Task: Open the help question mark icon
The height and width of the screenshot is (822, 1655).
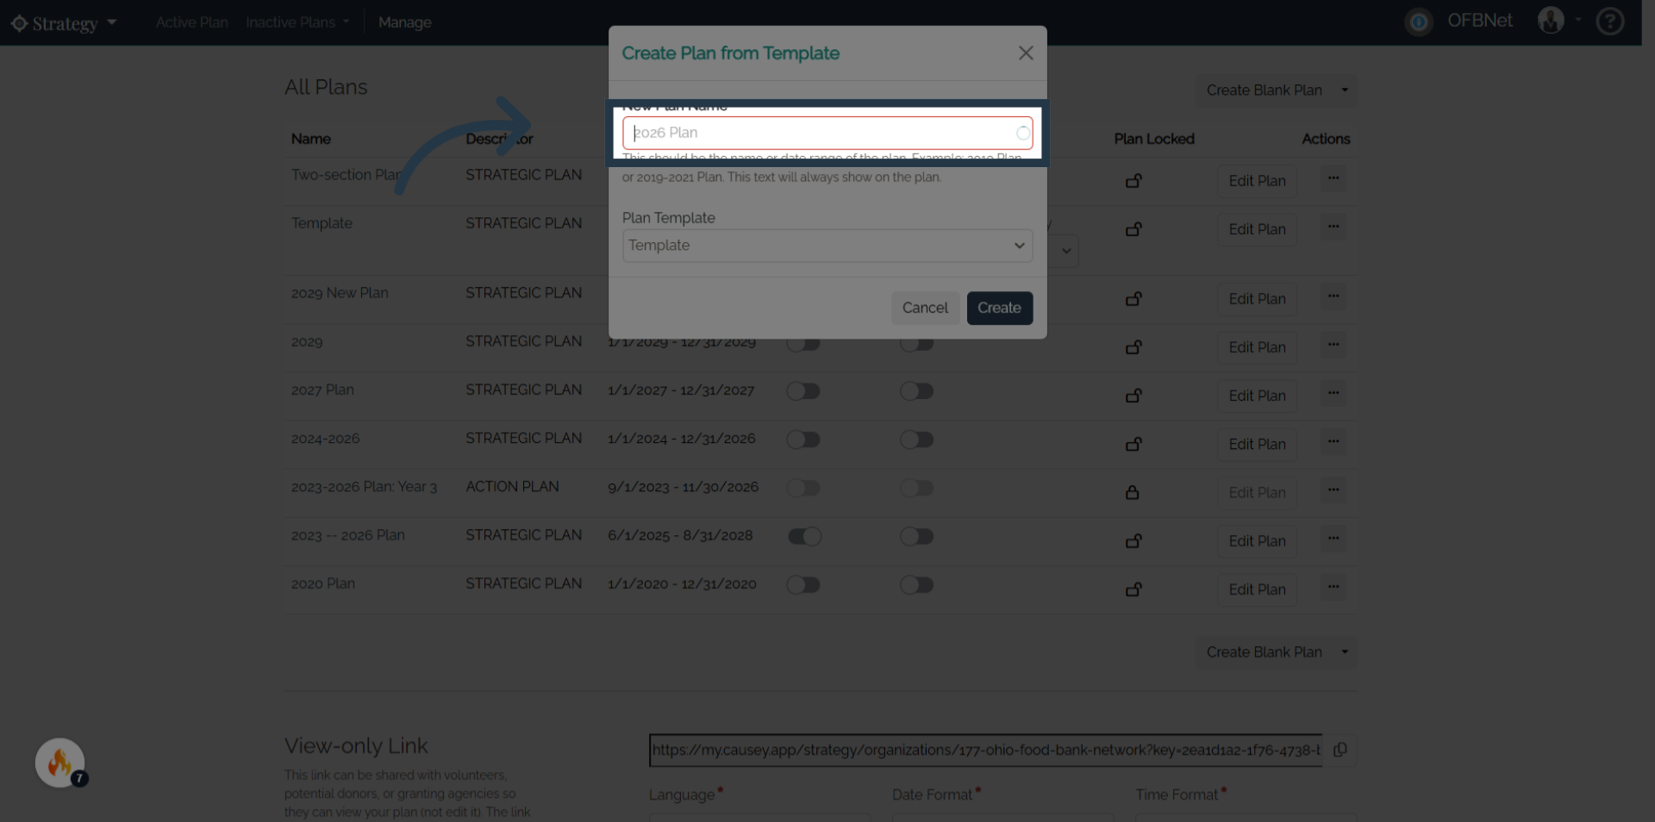Action: (1609, 22)
